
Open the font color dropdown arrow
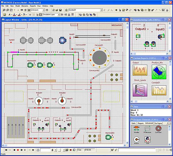click(17, 15)
